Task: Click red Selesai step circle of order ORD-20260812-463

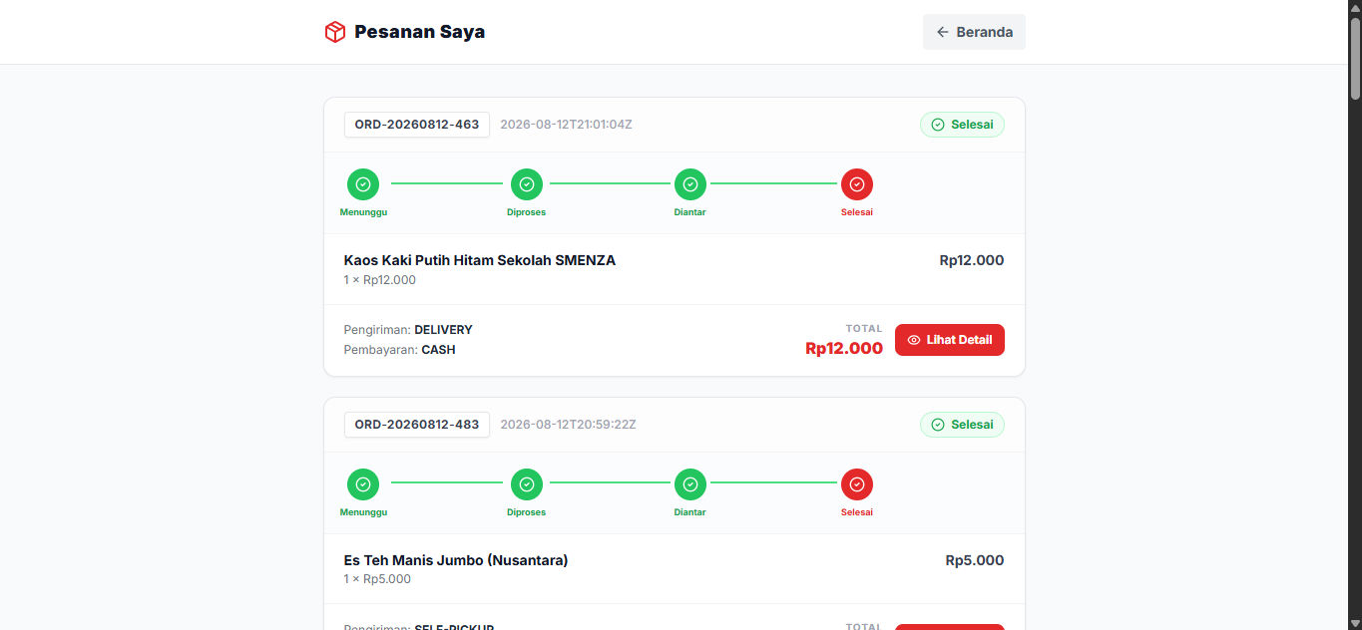Action: click(857, 184)
